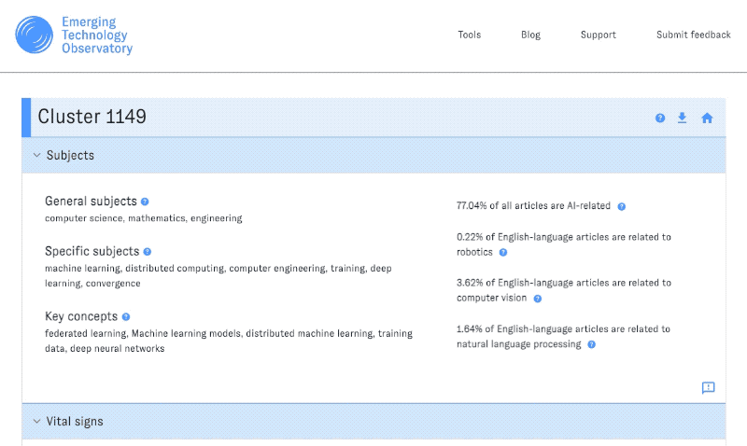
Task: Open info icon next to robotics
Action: pos(502,253)
